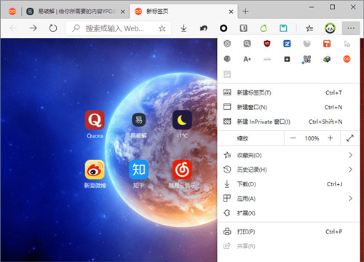Open a new InPrivate window
Image resolution: width=364 pixels, height=262 pixels.
288,122
